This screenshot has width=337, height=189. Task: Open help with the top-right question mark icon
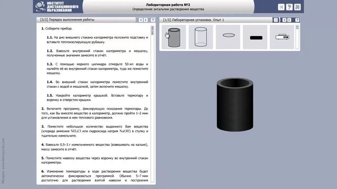point(289,7)
